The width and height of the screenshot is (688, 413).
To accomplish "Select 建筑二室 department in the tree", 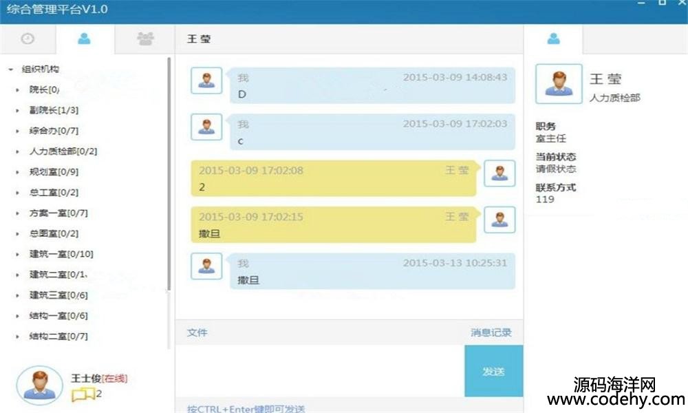I will (58, 275).
